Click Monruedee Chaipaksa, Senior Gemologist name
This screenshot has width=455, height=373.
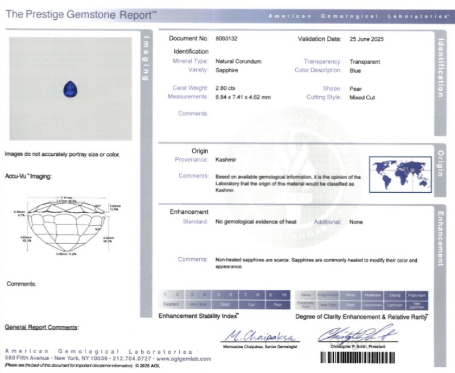pyautogui.click(x=260, y=347)
